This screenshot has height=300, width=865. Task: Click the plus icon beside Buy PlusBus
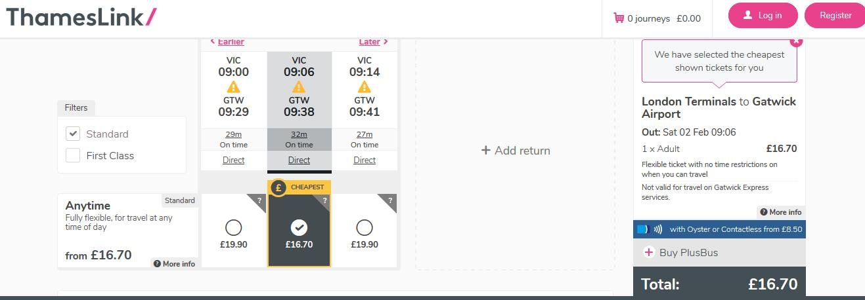[x=649, y=252]
